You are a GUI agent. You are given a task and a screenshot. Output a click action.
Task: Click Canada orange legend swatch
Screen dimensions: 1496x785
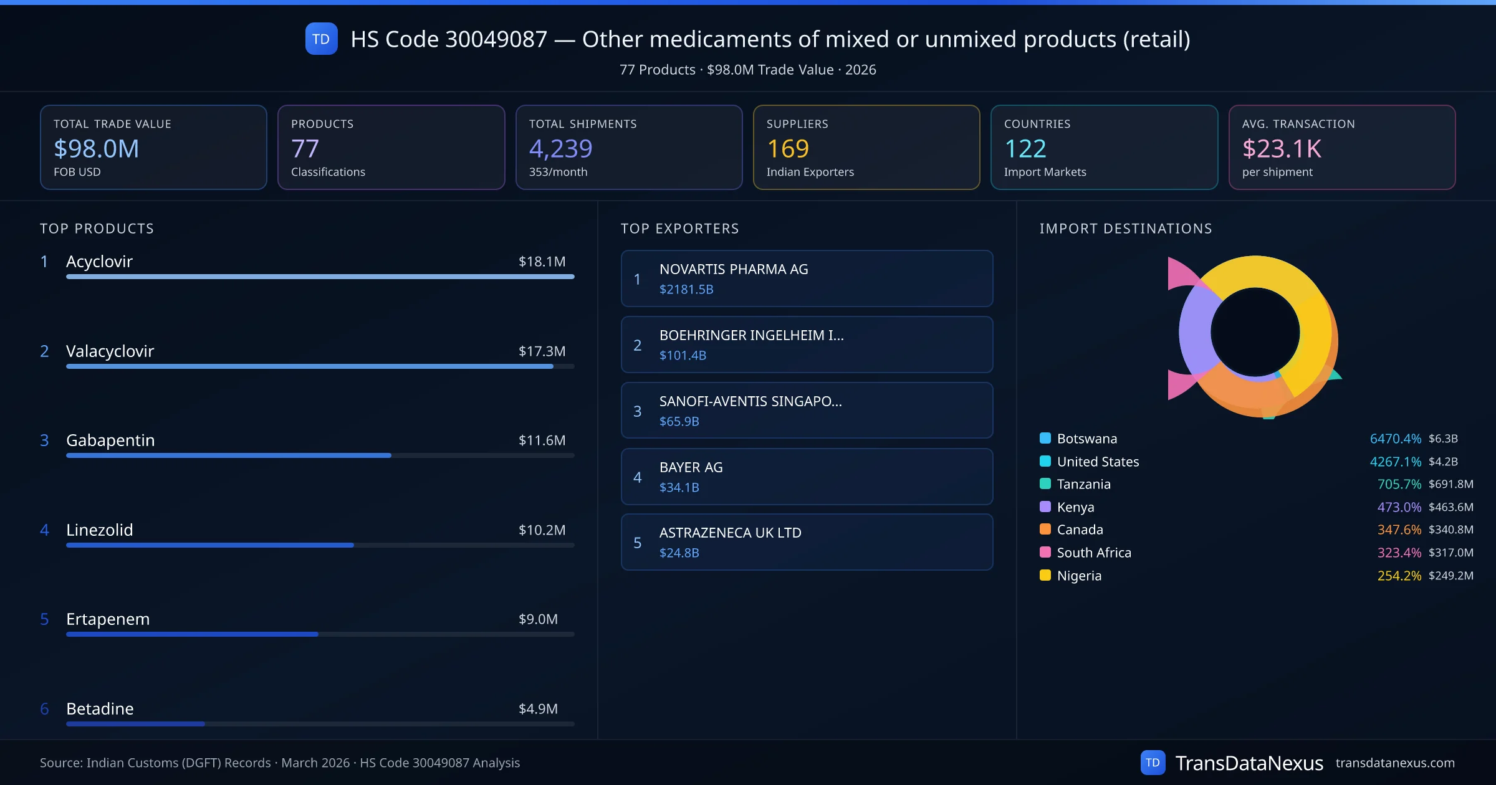[1045, 529]
